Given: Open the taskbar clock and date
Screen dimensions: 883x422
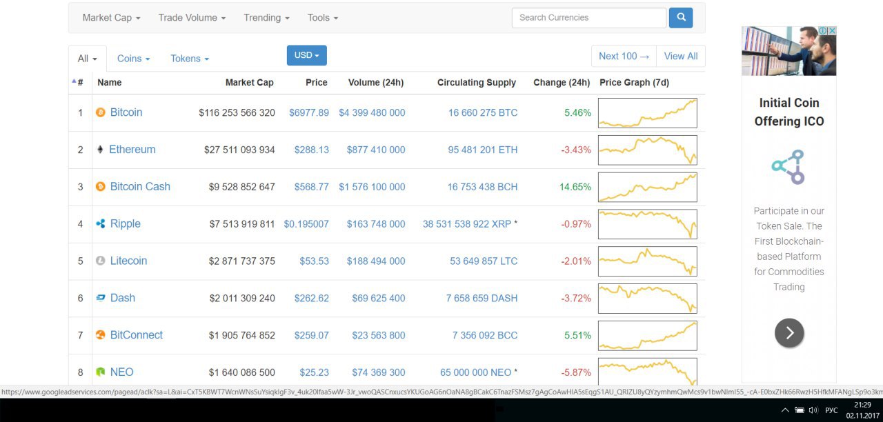Looking at the screenshot, I should tap(862, 410).
